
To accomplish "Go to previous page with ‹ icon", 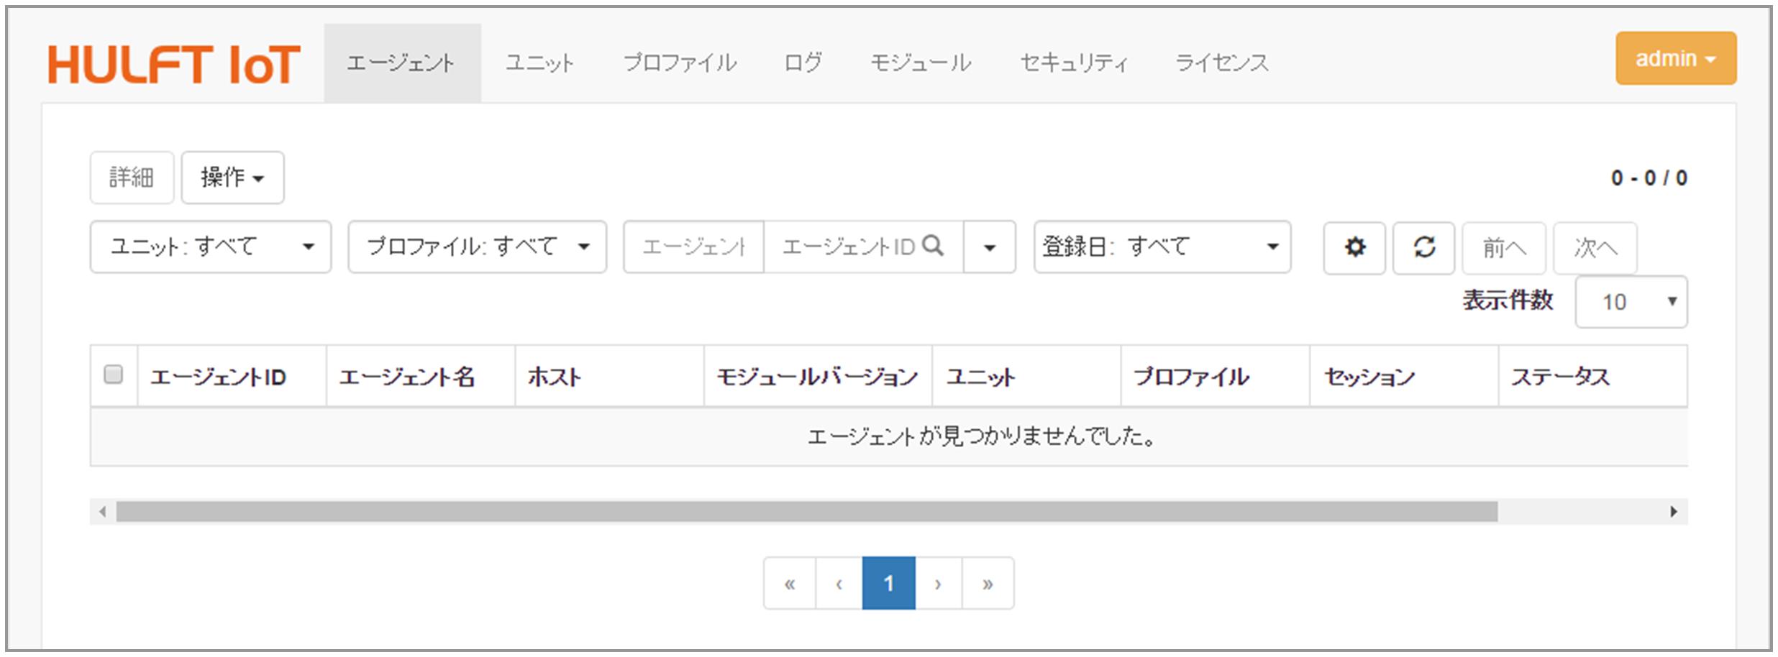I will tap(839, 584).
